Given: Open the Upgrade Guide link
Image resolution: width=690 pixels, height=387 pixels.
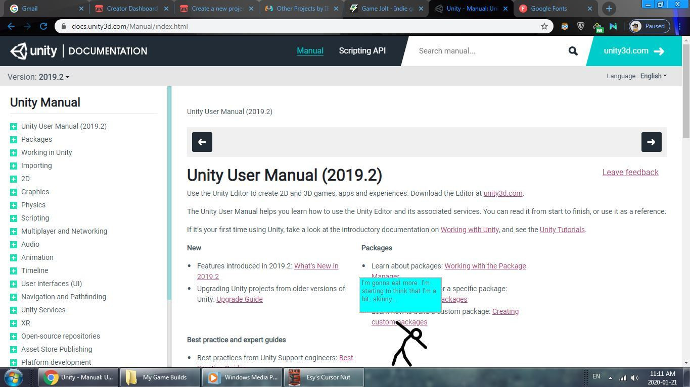Looking at the screenshot, I should 239,299.
